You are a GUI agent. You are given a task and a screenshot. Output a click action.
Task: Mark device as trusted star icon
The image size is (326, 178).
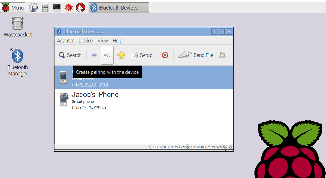click(x=121, y=55)
